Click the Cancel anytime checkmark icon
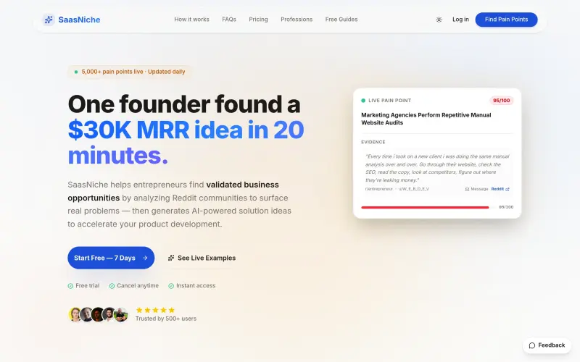 (112, 286)
